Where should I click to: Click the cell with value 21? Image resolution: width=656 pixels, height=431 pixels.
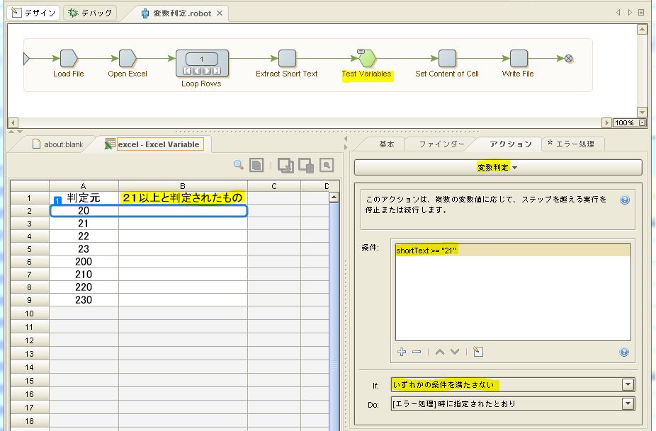(x=84, y=224)
